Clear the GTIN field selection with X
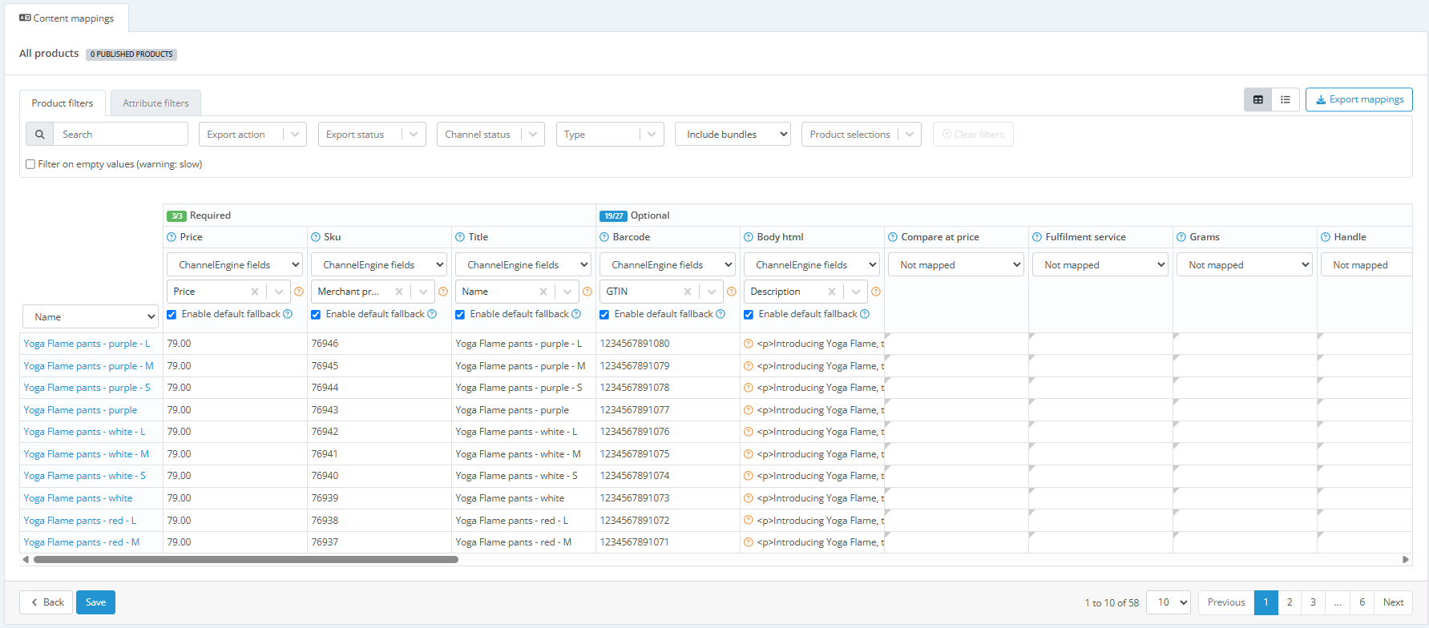 click(688, 292)
